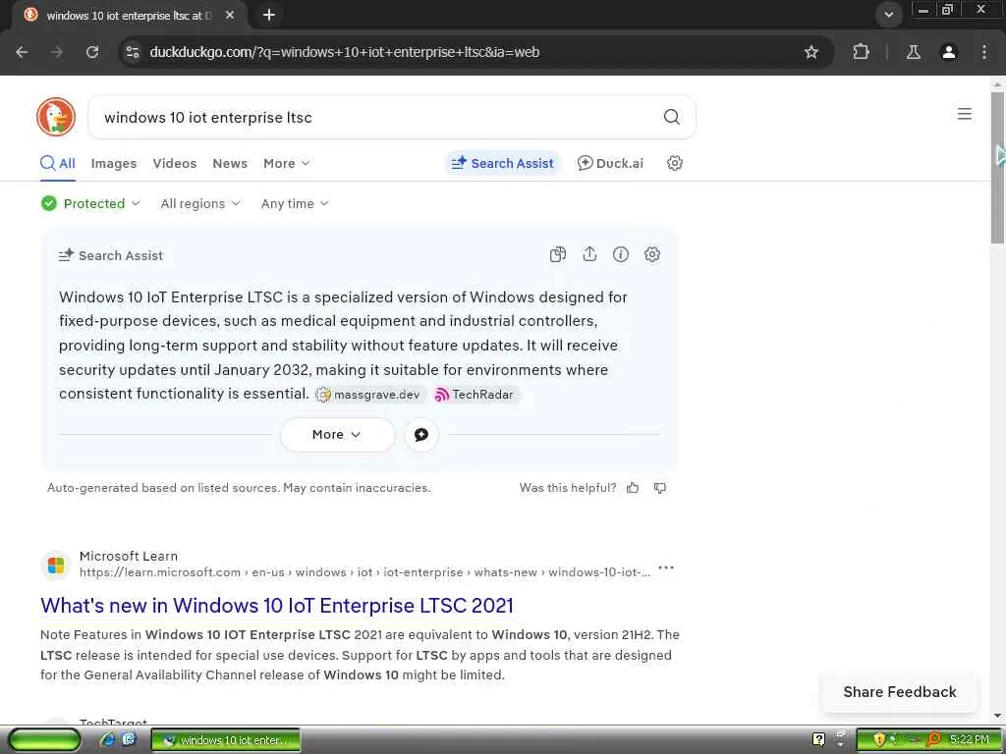Click the search magnifier icon in search box
This screenshot has height=754, width=1006.
[671, 117]
